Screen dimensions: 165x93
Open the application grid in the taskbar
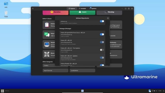coord(3,91)
